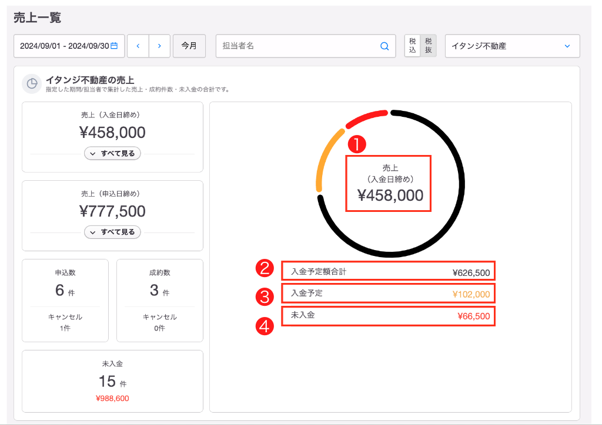Click the search magnifier in 担当者名 field

click(384, 46)
